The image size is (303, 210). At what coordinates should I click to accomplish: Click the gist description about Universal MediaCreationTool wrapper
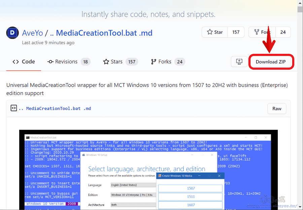pyautogui.click(x=147, y=89)
